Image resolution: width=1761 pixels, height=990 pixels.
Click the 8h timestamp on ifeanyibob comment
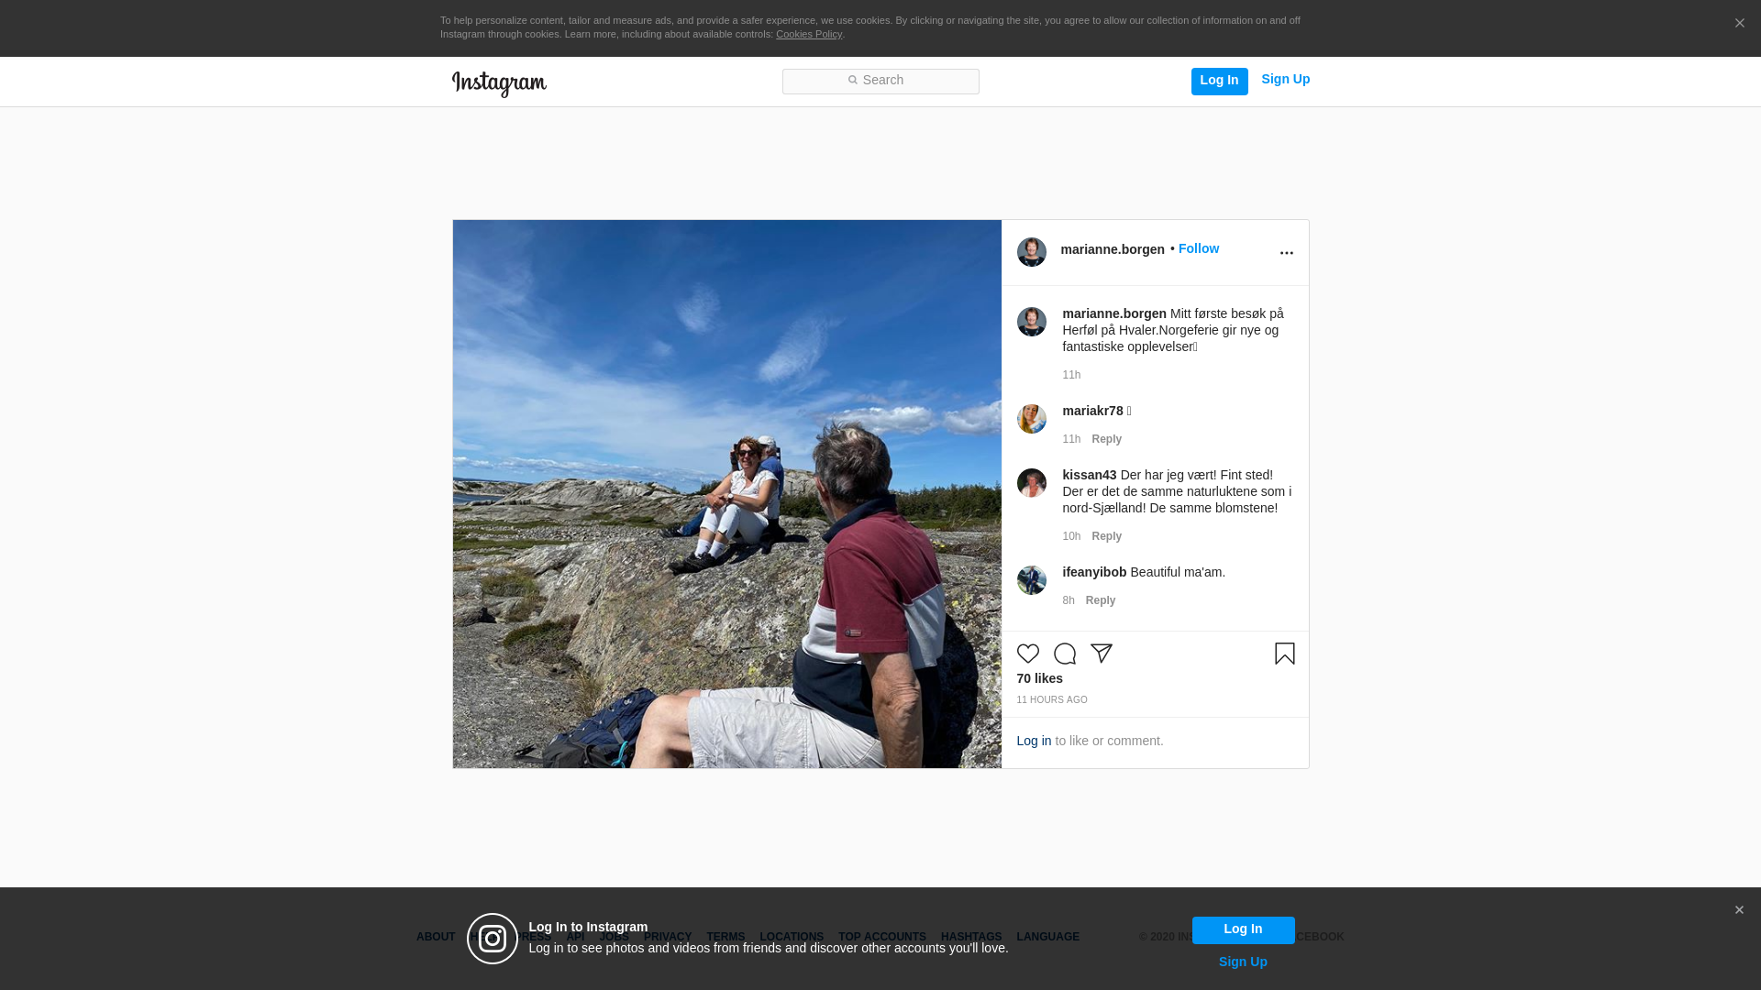[x=1068, y=600]
